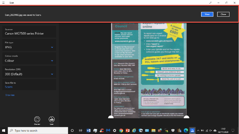Click the OneDrive cloud tray icon
This screenshot has width=239, height=134.
[215, 130]
